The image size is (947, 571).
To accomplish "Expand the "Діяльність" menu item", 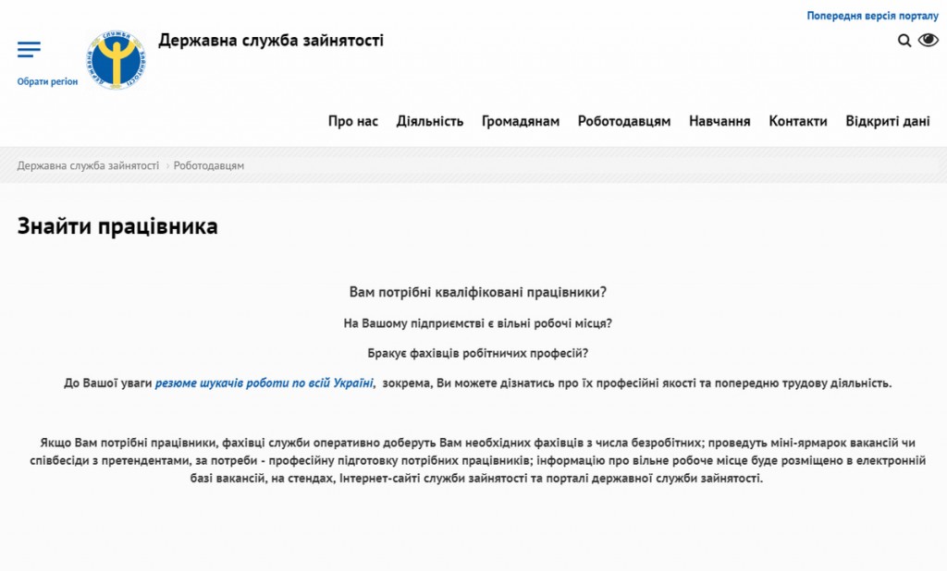I will [x=430, y=121].
